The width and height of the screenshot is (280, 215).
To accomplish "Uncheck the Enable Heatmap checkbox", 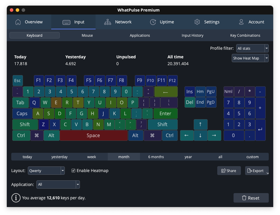I will point(73,171).
